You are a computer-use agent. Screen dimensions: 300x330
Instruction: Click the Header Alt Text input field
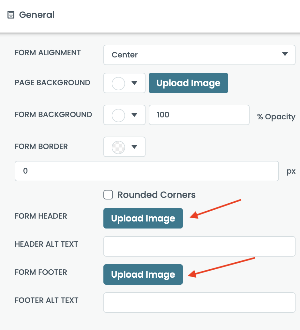pyautogui.click(x=199, y=246)
